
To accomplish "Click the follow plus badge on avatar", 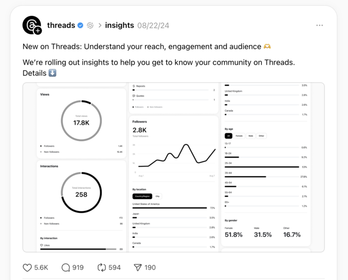I will click(x=38, y=31).
